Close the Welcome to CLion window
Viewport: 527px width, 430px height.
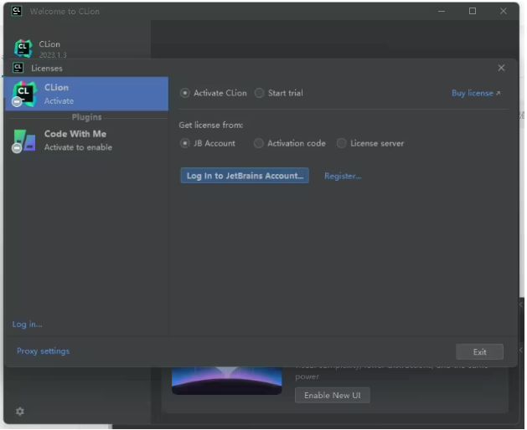[504, 11]
